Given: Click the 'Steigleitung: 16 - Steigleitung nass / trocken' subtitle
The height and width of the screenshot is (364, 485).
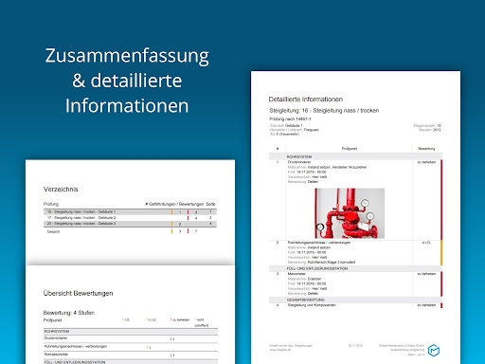Looking at the screenshot, I should (324, 111).
